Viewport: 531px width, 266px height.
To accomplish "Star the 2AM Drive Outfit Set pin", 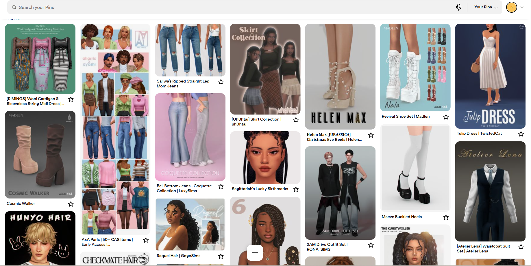I will point(371,245).
